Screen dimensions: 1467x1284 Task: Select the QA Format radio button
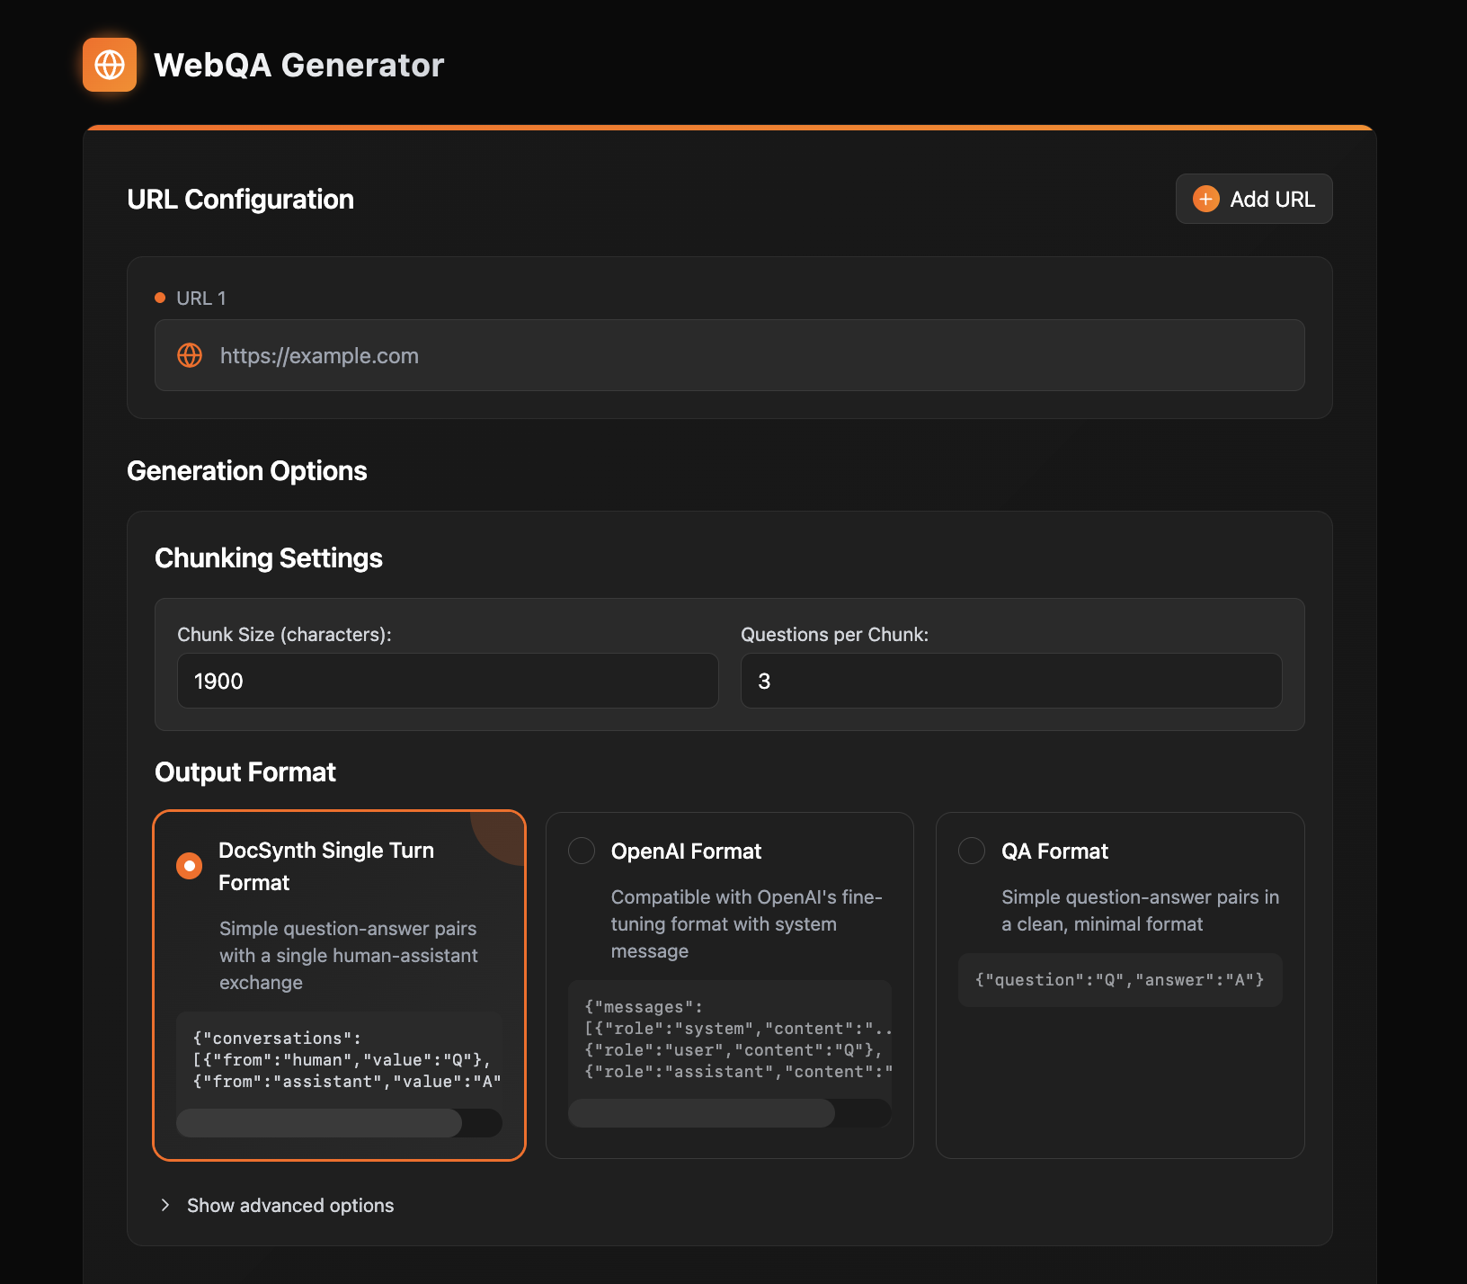point(972,851)
